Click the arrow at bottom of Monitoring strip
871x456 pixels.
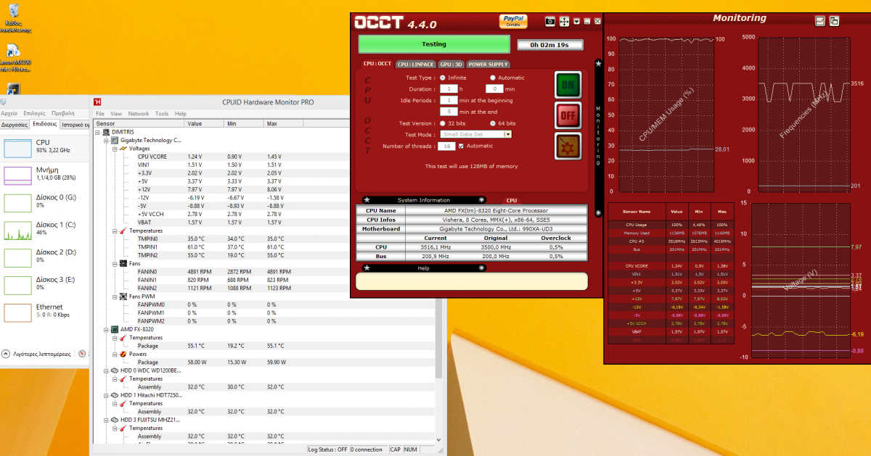tap(598, 212)
